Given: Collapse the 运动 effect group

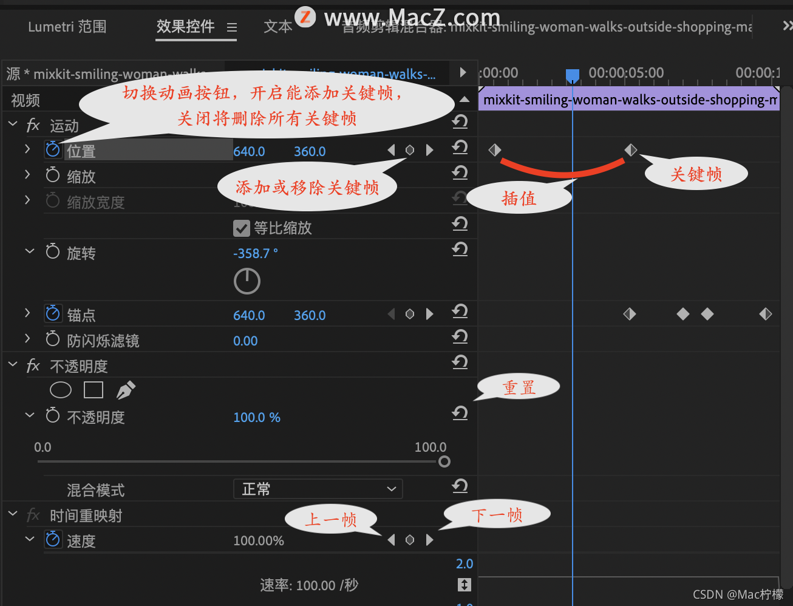Looking at the screenshot, I should (x=13, y=124).
